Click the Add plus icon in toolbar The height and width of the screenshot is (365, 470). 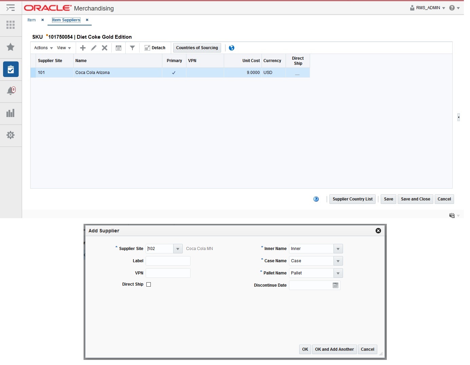click(83, 48)
